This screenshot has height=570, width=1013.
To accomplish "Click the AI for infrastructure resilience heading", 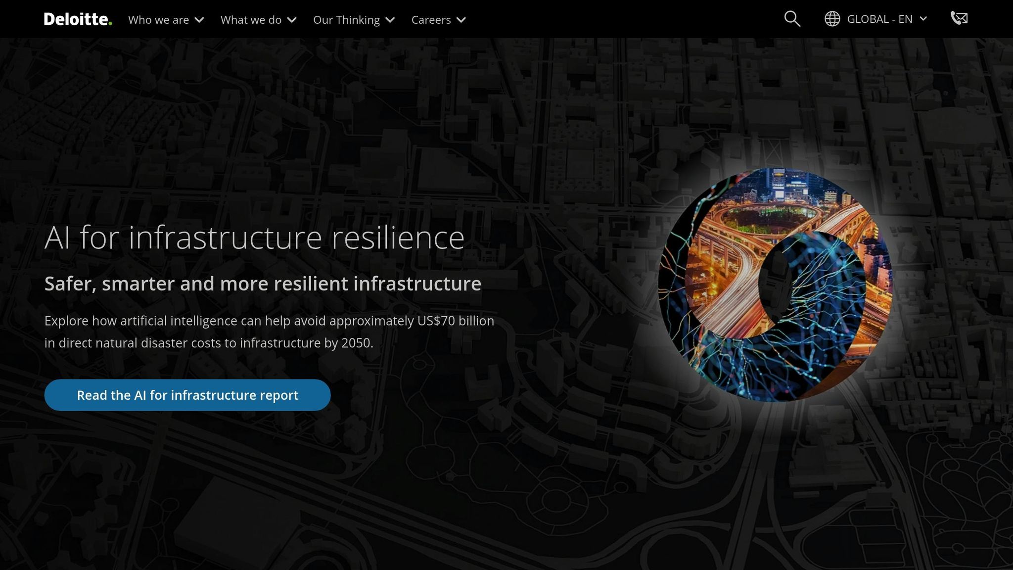I will [255, 237].
